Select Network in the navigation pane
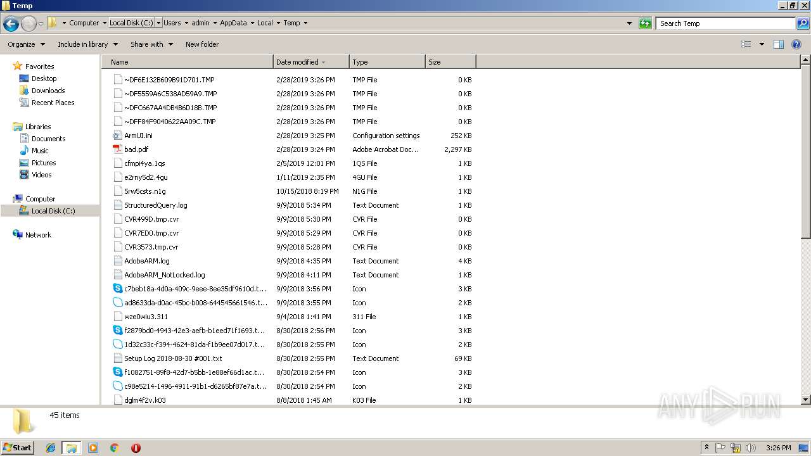This screenshot has height=456, width=811. click(38, 235)
